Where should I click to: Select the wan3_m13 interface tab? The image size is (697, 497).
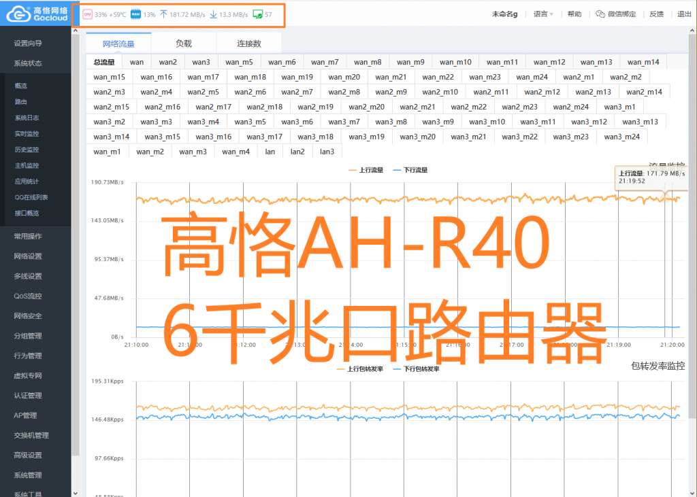pos(640,121)
